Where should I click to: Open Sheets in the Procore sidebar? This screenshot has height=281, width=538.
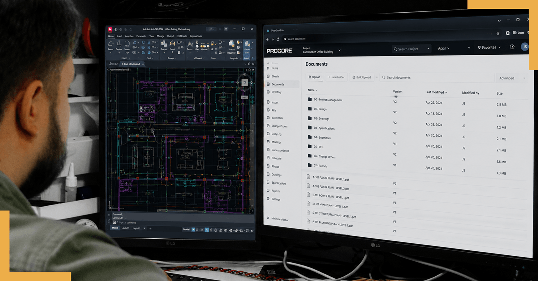click(273, 76)
